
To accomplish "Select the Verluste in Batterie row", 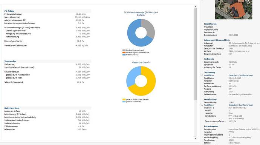I will tap(47, 123).
